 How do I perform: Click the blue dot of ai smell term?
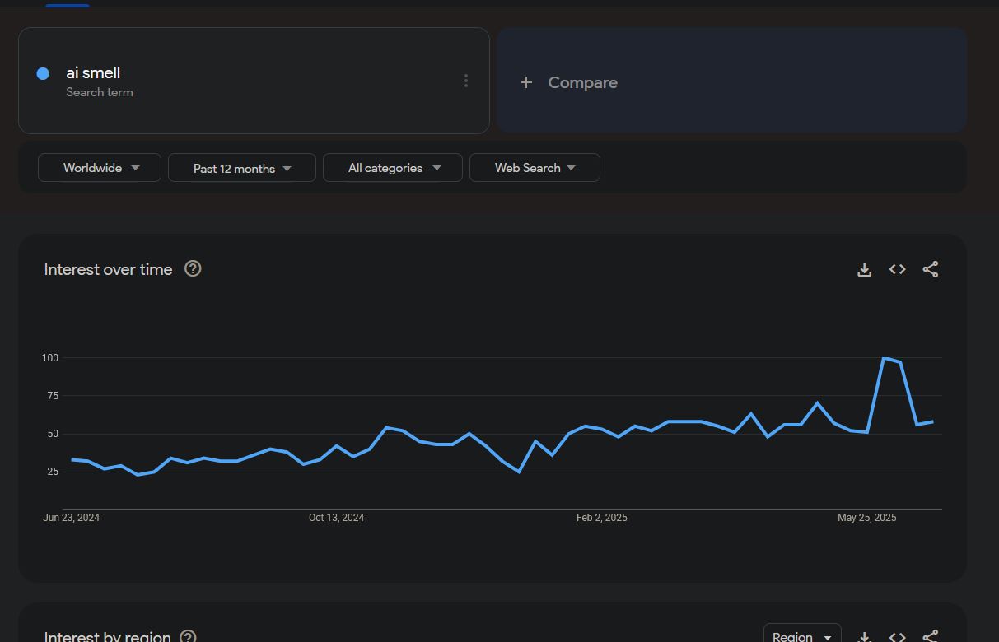pos(43,73)
